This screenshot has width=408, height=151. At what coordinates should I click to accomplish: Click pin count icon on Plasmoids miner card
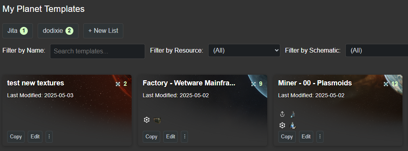click(386, 84)
